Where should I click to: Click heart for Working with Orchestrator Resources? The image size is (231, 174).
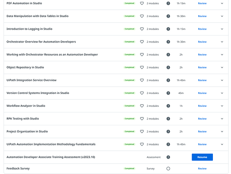point(142,55)
